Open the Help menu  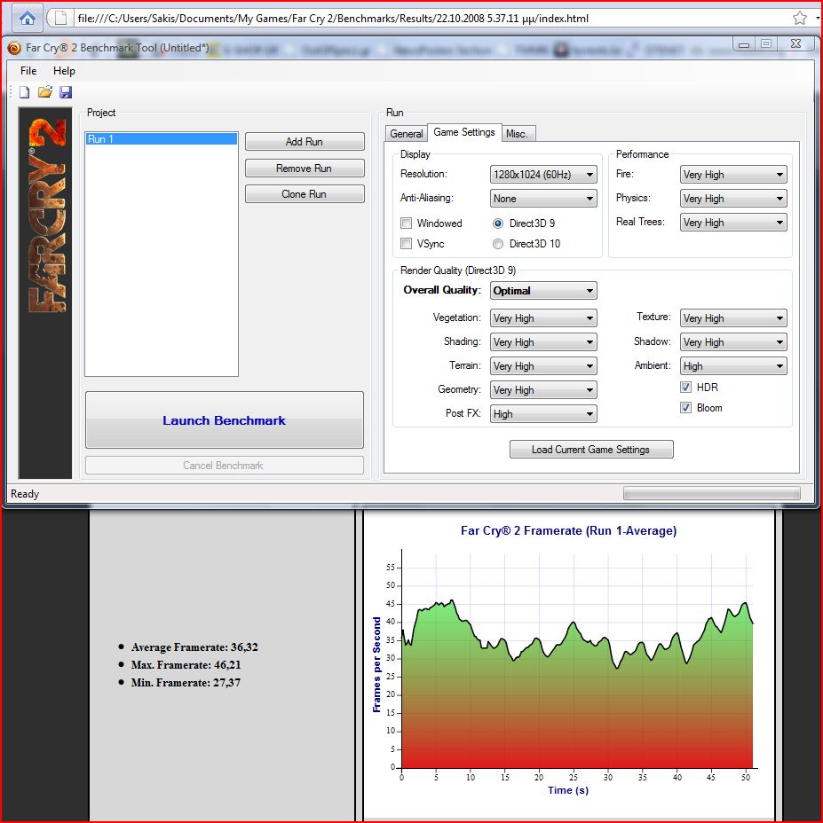64,71
